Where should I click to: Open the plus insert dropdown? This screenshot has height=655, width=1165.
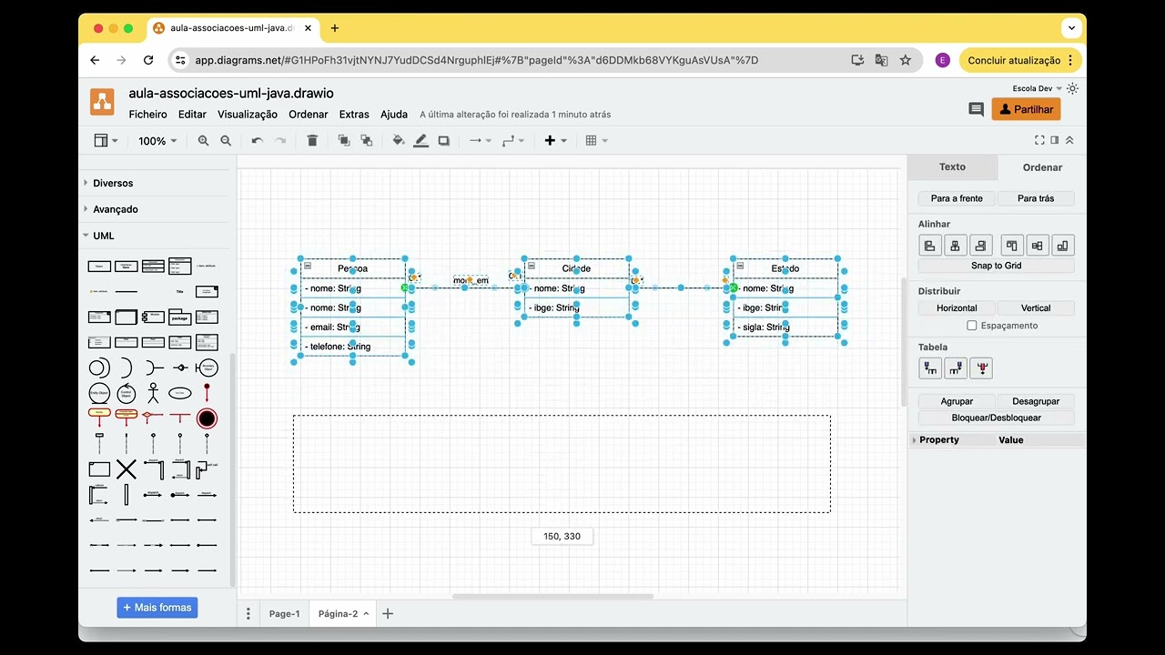tap(555, 141)
